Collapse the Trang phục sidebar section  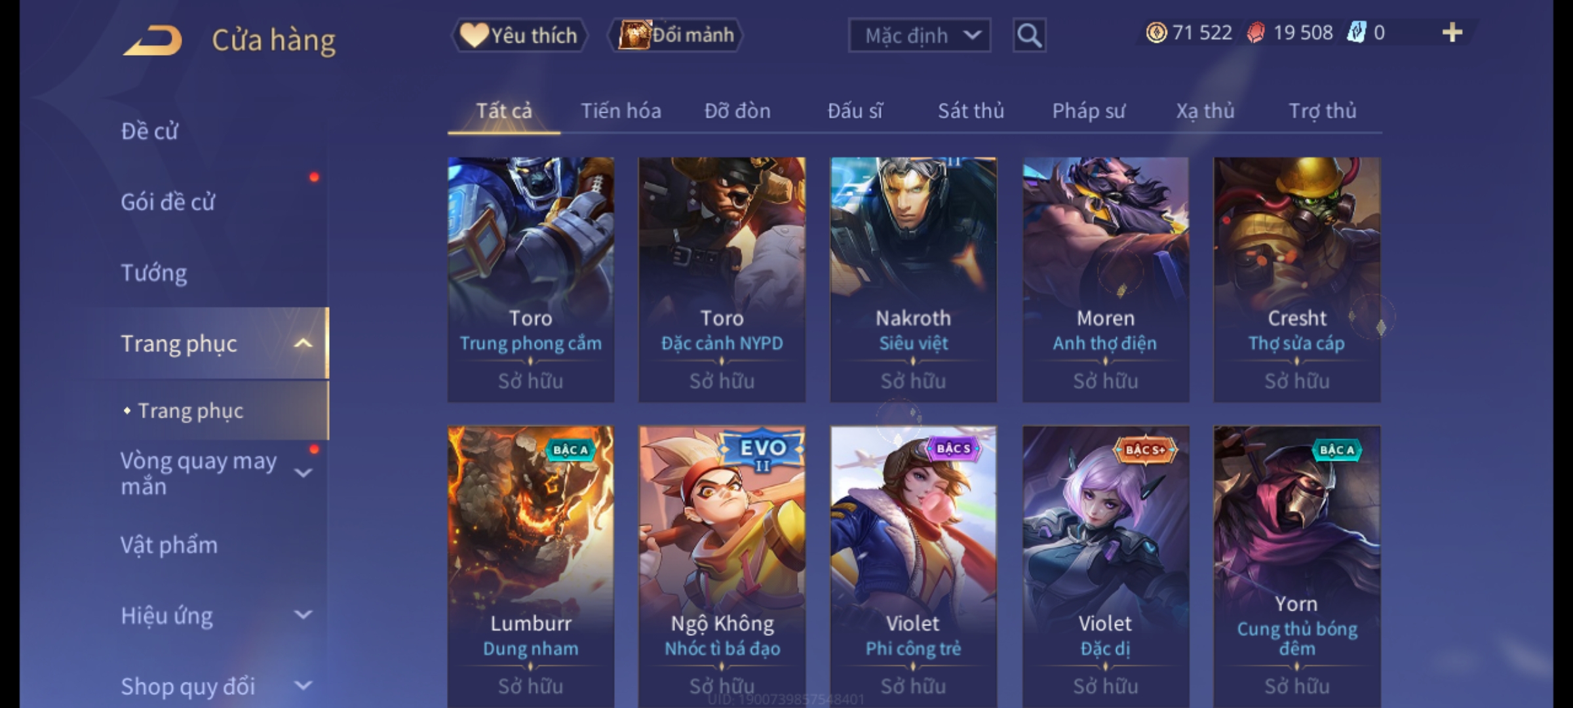point(303,344)
